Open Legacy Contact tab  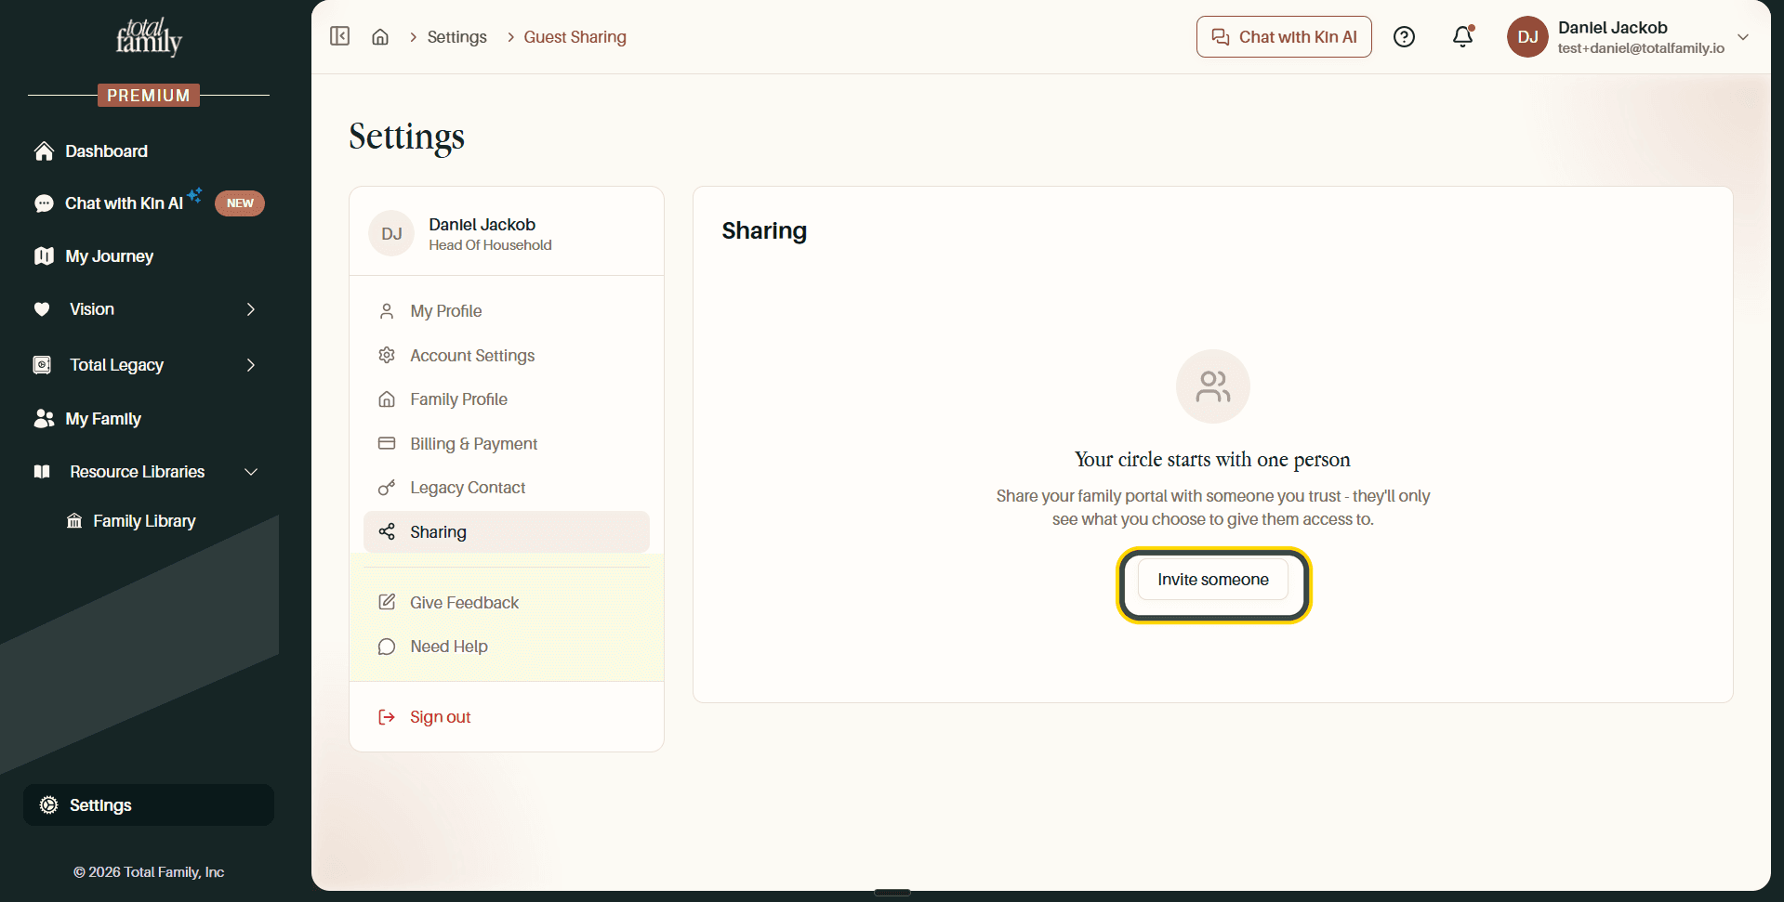pos(507,488)
